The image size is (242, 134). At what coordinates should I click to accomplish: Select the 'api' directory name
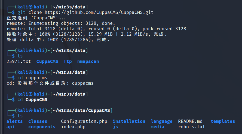(x=11, y=127)
